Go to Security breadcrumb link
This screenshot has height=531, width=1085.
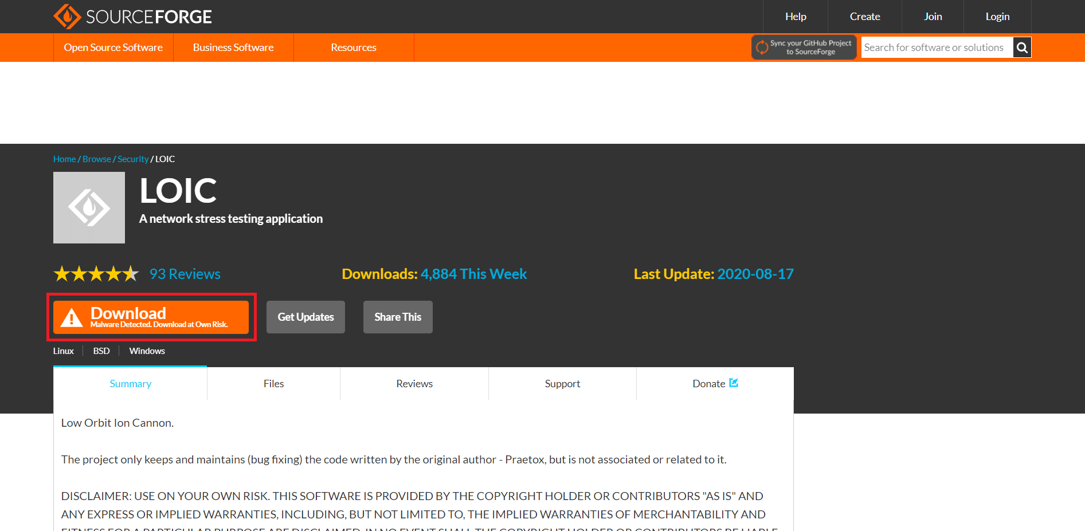[x=133, y=159]
